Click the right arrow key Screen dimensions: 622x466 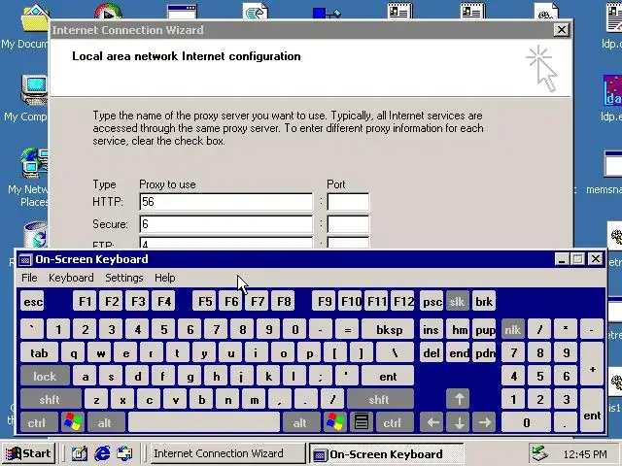point(484,422)
